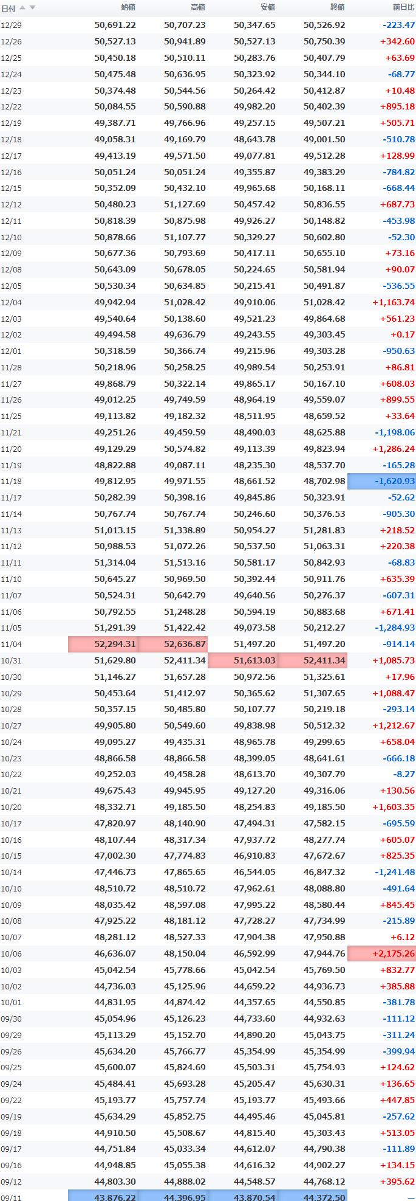Select the 12/16 date cell
The width and height of the screenshot is (416, 1201).
(11, 172)
